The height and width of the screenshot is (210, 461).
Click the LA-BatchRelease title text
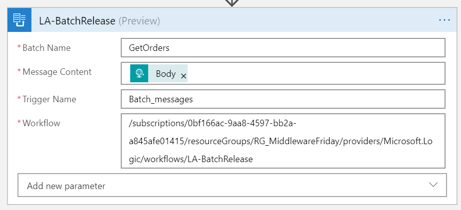point(77,21)
